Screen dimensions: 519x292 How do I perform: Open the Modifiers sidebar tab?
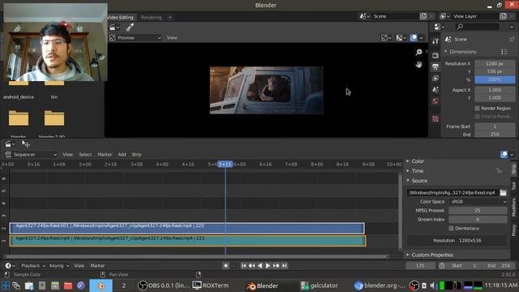tap(513, 208)
